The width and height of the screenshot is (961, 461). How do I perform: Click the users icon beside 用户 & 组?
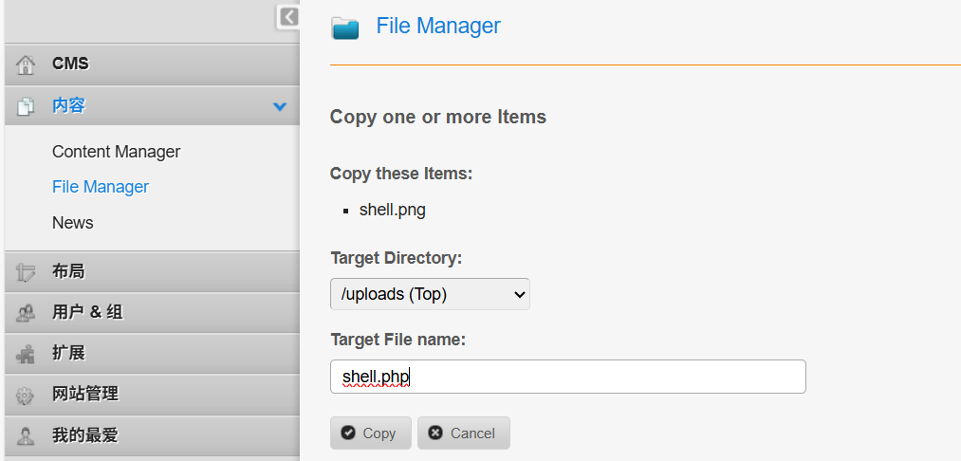pos(27,313)
